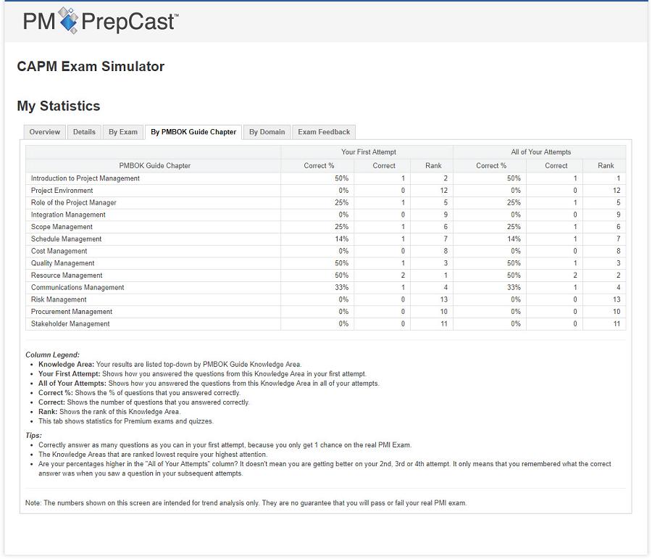Click the By PMBOK Guide Chapter tab
652x559 pixels.
coord(193,132)
